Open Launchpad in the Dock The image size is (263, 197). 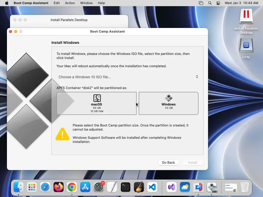click(32, 187)
